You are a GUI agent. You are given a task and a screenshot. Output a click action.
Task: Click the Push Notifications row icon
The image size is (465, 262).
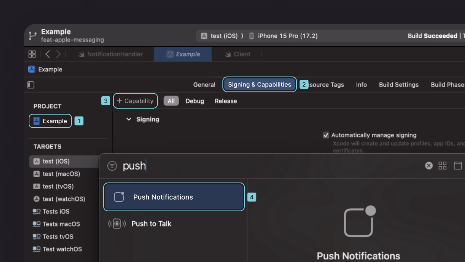click(x=119, y=197)
